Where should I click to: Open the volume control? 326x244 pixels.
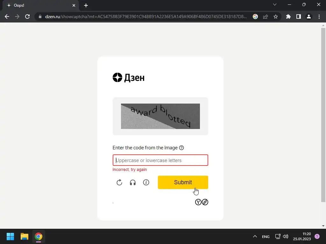point(286,236)
